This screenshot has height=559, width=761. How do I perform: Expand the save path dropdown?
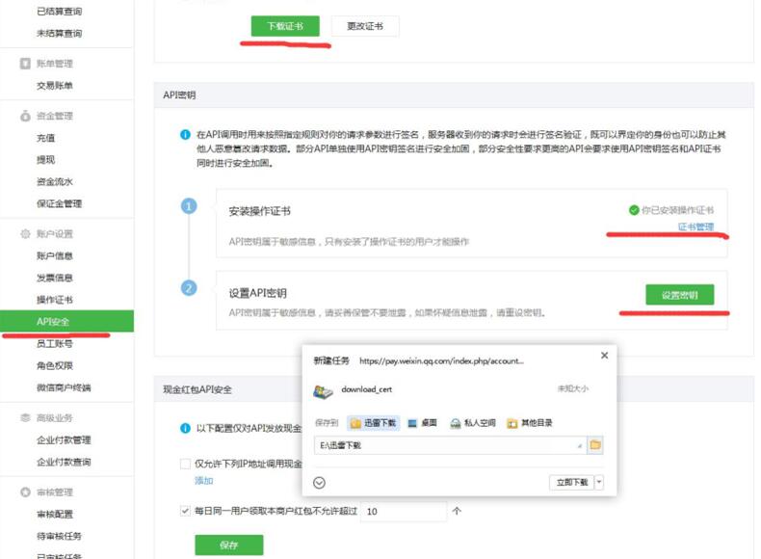point(579,445)
